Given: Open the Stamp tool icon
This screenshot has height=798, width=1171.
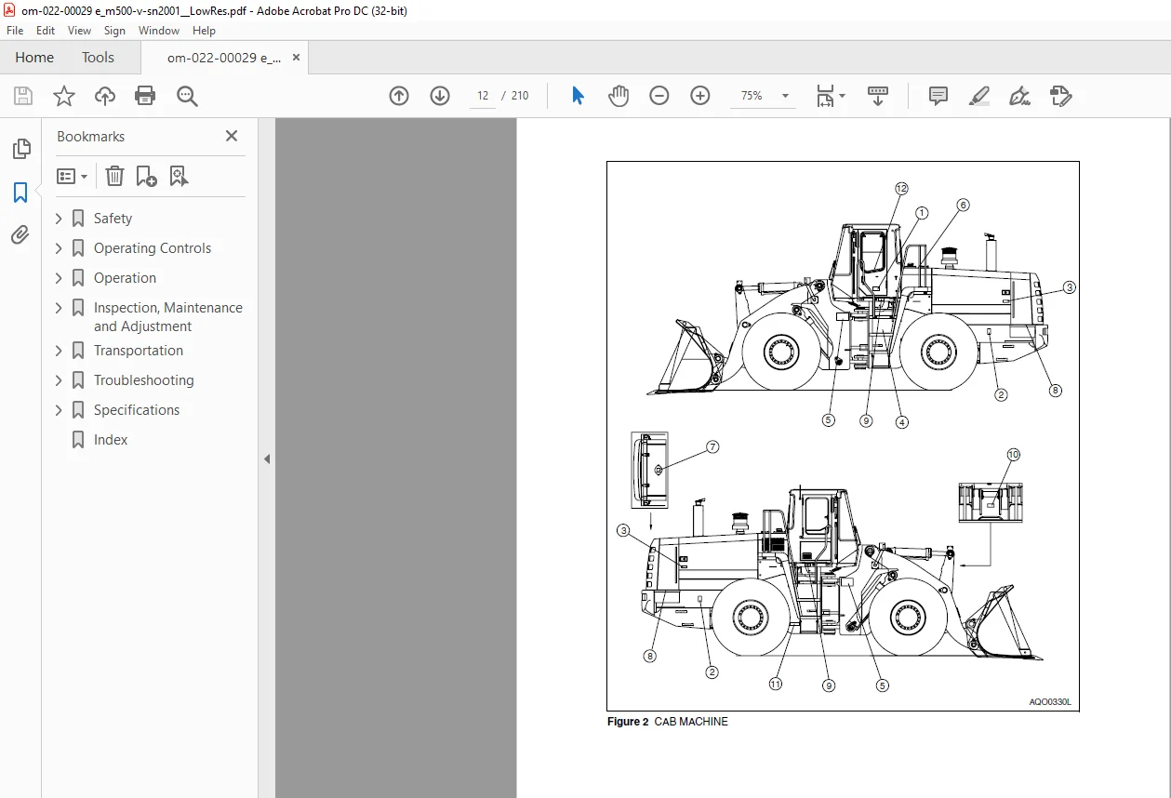Looking at the screenshot, I should (x=1060, y=96).
